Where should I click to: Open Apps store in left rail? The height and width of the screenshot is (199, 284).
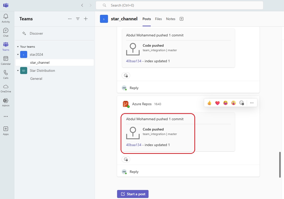(6, 131)
